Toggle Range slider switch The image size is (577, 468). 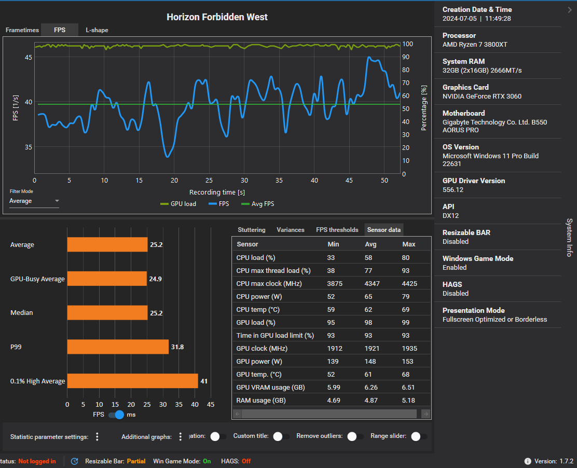pyautogui.click(x=419, y=436)
